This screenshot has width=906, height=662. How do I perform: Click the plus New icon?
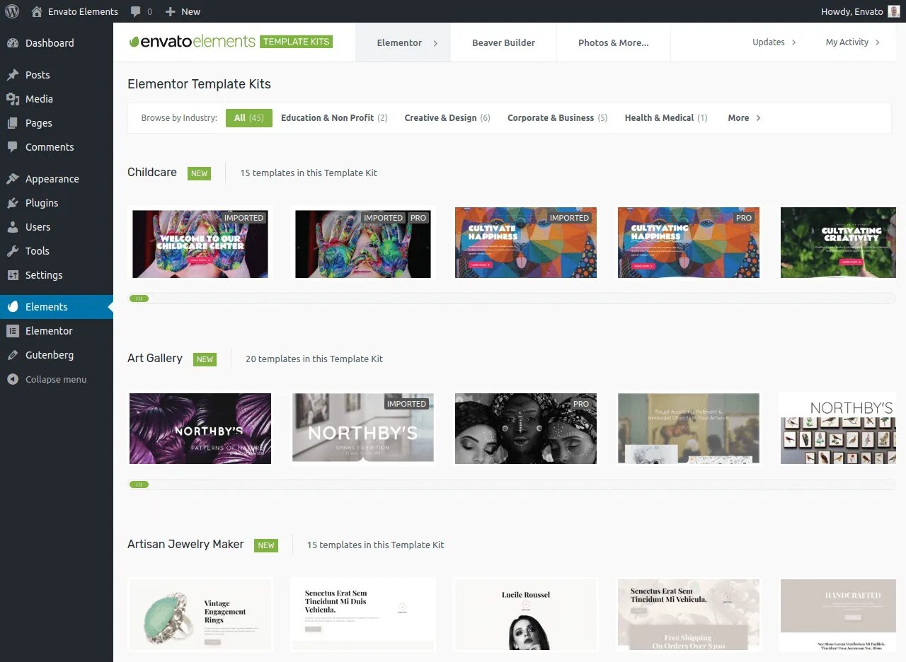[170, 11]
